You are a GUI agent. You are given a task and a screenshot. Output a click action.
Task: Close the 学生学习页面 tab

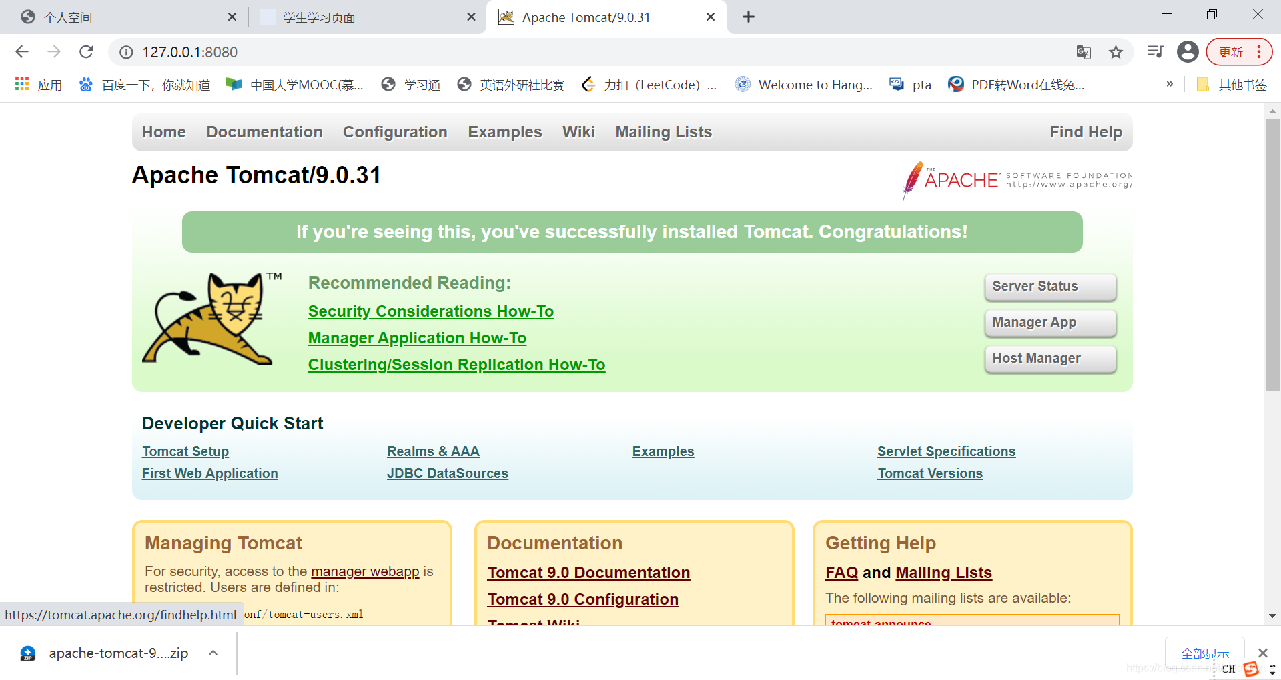pyautogui.click(x=471, y=17)
